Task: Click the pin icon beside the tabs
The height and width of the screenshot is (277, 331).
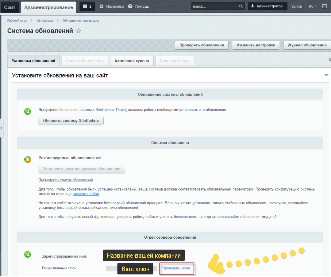Action: pos(329,60)
